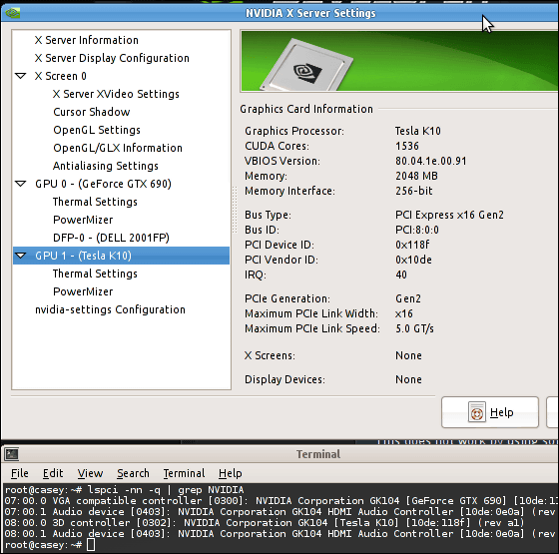Open OpenGL/GLX Information page
This screenshot has width=559, height=554.
[x=118, y=148]
